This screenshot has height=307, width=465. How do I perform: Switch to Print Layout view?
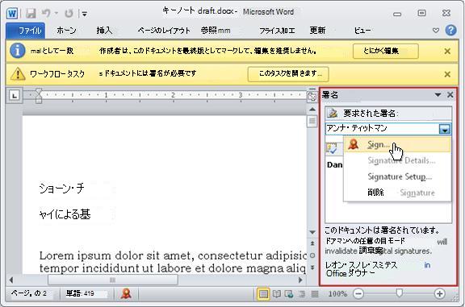pyautogui.click(x=263, y=294)
